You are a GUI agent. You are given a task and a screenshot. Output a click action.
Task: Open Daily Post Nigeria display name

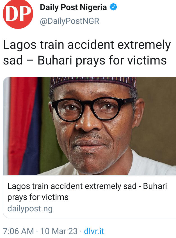[73, 7]
